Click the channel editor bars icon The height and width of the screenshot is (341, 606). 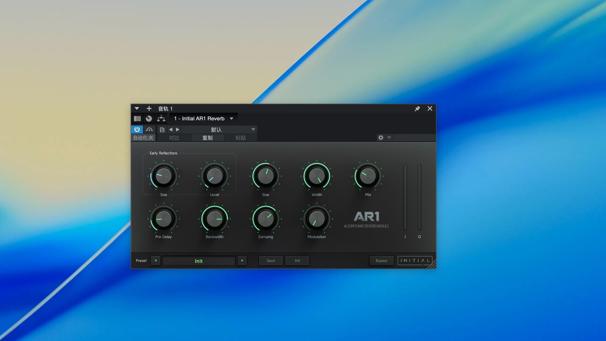point(137,119)
